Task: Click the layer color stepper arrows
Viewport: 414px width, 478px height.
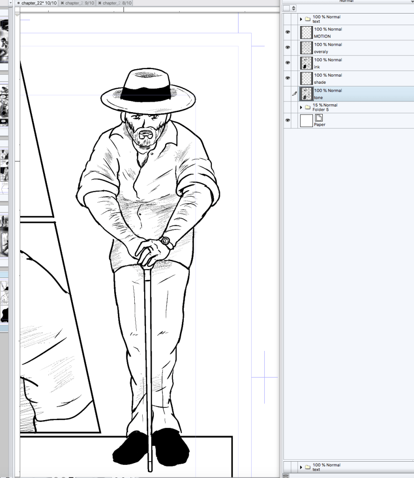Action: pos(293,8)
